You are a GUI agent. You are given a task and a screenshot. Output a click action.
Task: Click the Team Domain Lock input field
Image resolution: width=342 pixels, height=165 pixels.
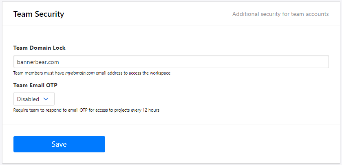pyautogui.click(x=171, y=62)
